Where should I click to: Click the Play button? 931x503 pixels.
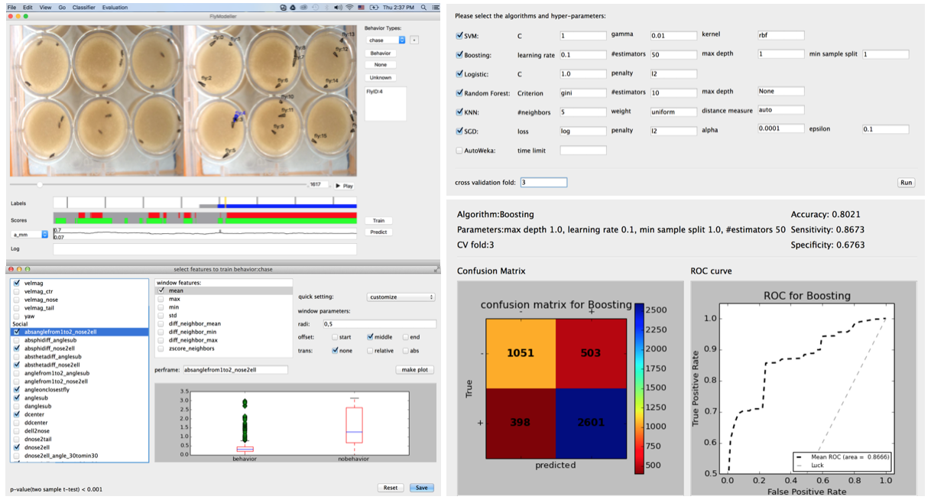tap(344, 186)
